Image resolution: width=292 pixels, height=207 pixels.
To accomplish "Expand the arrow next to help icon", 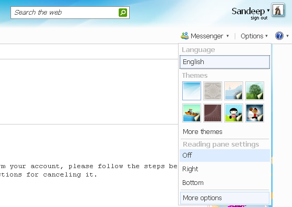I will pos(287,36).
